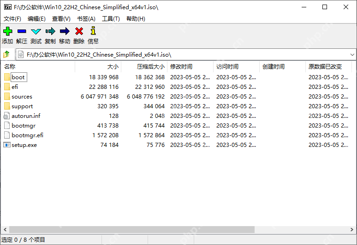
Task: Sort by 大小 size column header
Action: click(x=98, y=67)
